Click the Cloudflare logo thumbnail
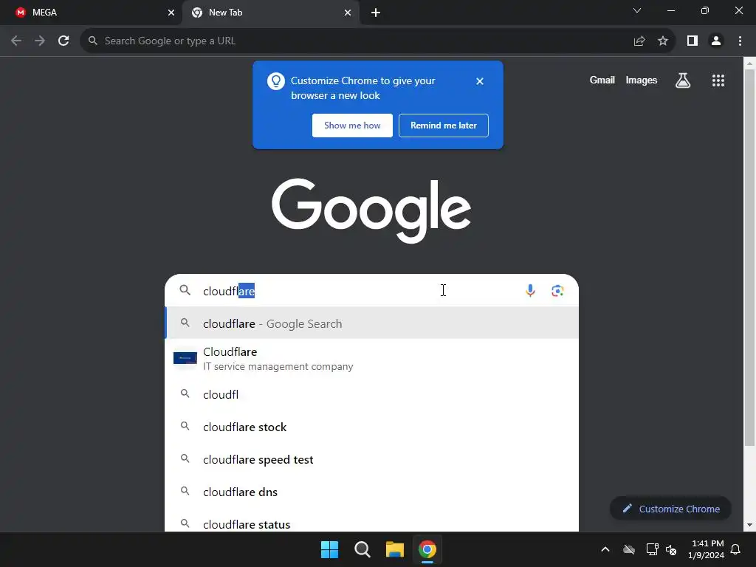 coord(185,358)
